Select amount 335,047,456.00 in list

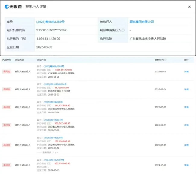[62, 123]
